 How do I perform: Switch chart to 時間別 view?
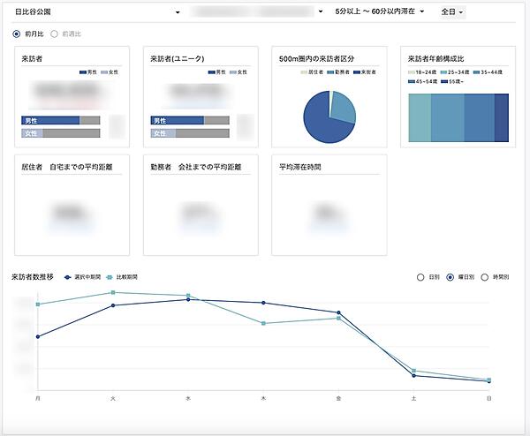tap(484, 277)
